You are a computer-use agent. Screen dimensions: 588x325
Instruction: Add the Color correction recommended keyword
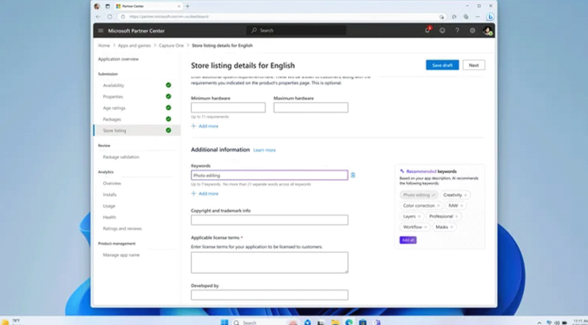[x=421, y=205]
